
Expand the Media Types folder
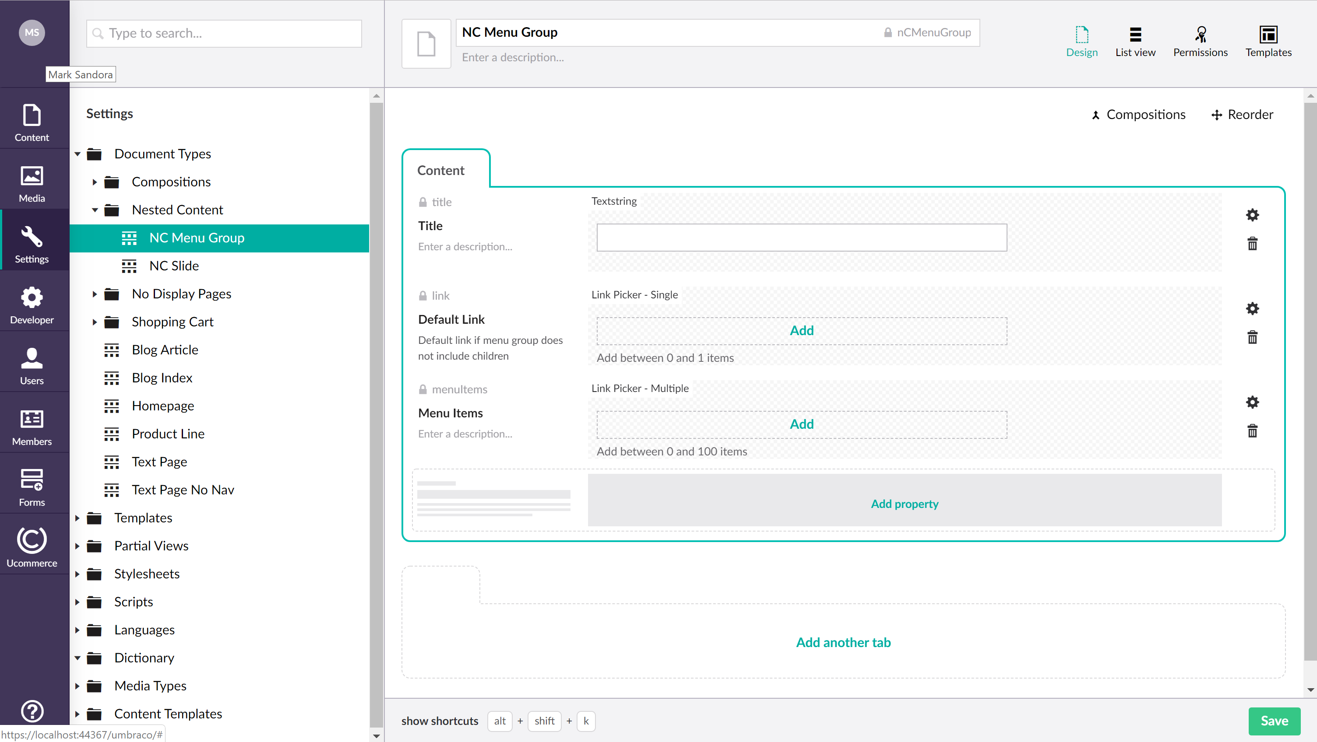[x=77, y=686]
